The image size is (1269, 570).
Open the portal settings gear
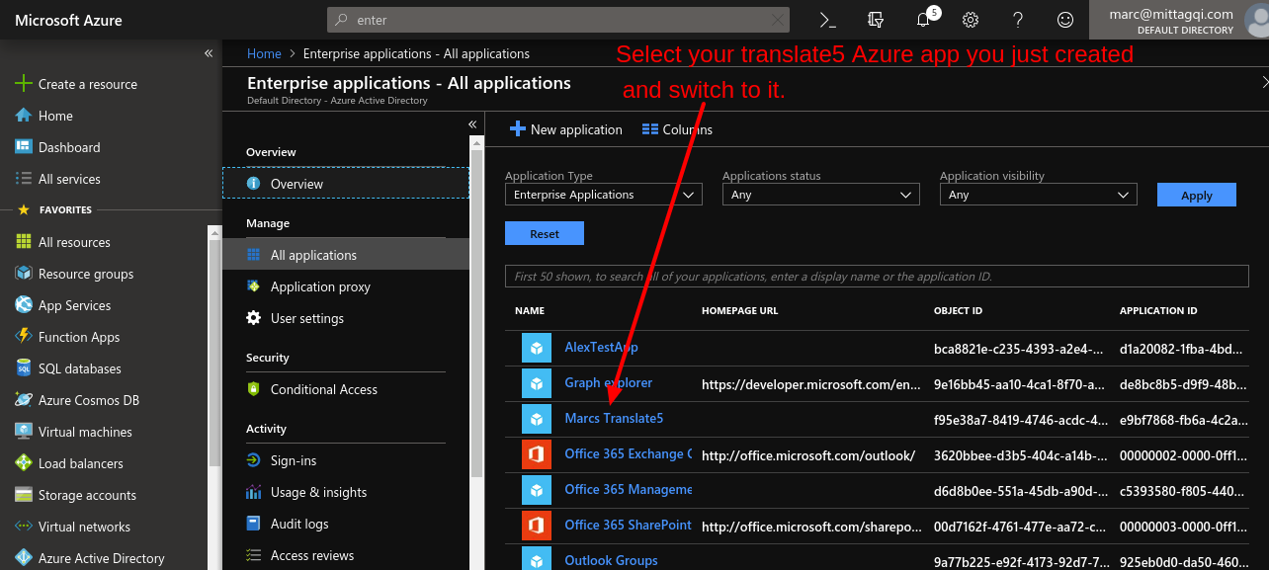pos(971,20)
